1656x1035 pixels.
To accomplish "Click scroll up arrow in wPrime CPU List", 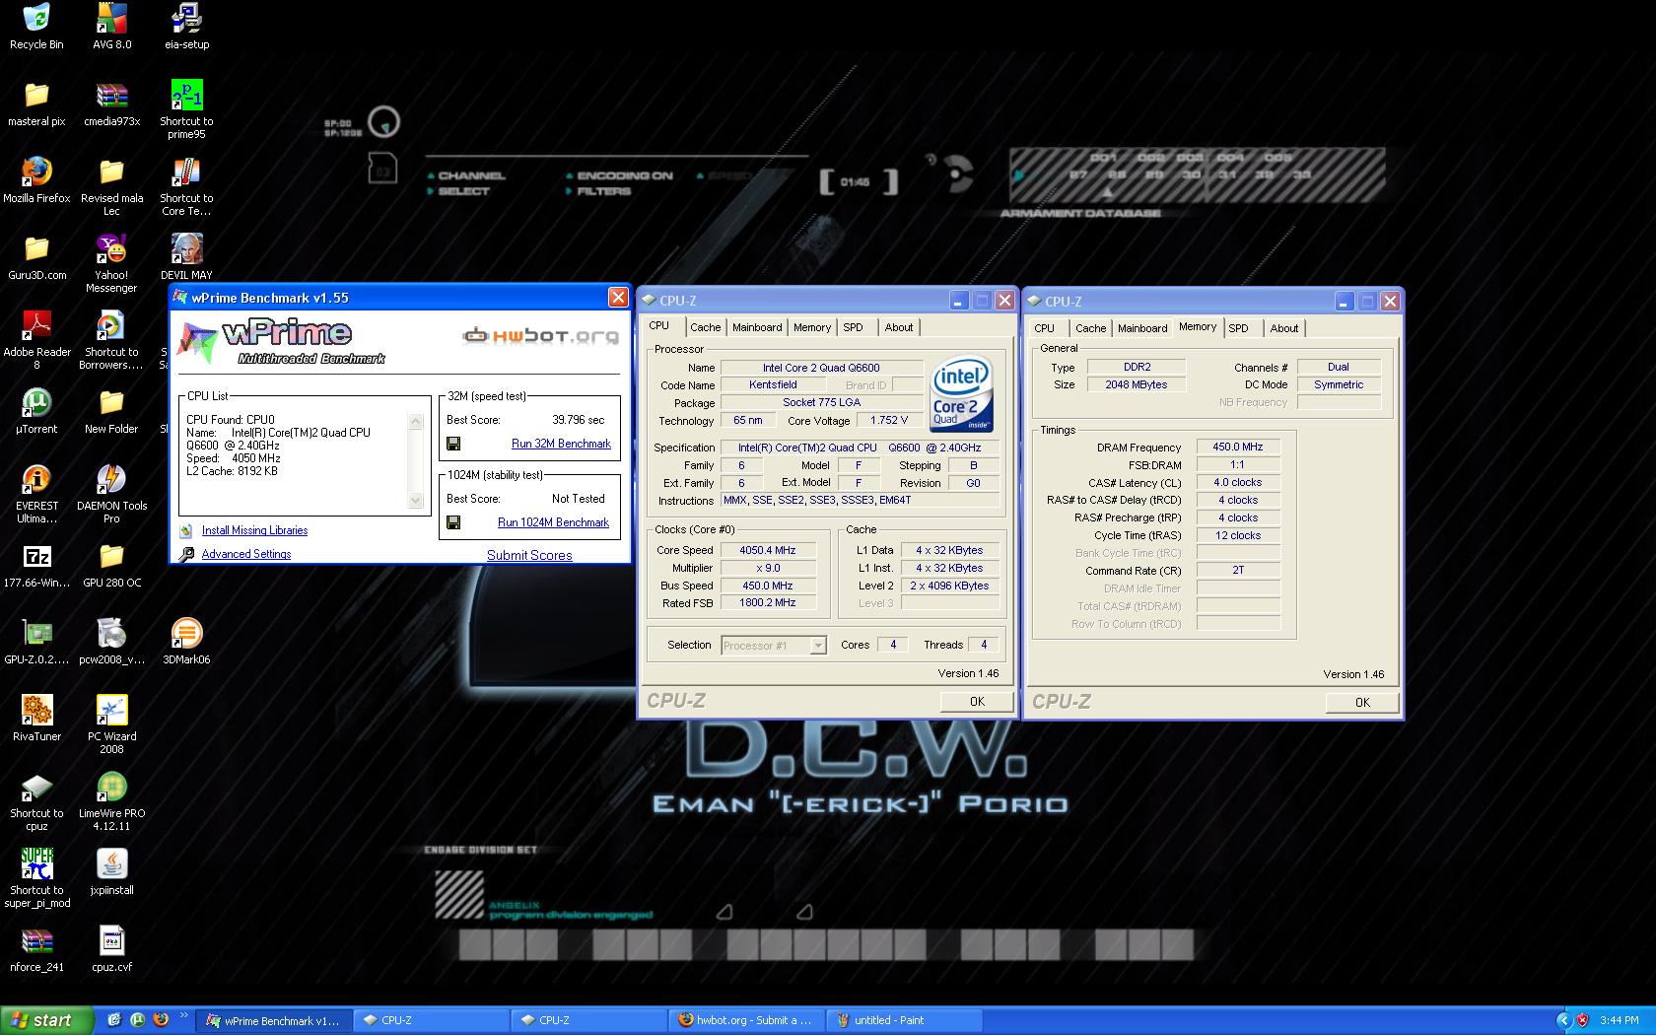I will pyautogui.click(x=416, y=422).
